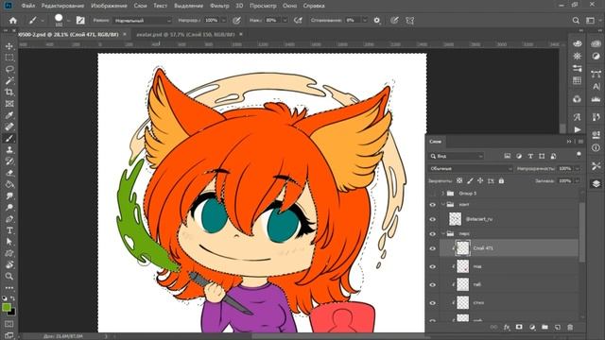Toggle eye of layer just below Слой 471
Screen dimensions: 605x340
click(433, 266)
